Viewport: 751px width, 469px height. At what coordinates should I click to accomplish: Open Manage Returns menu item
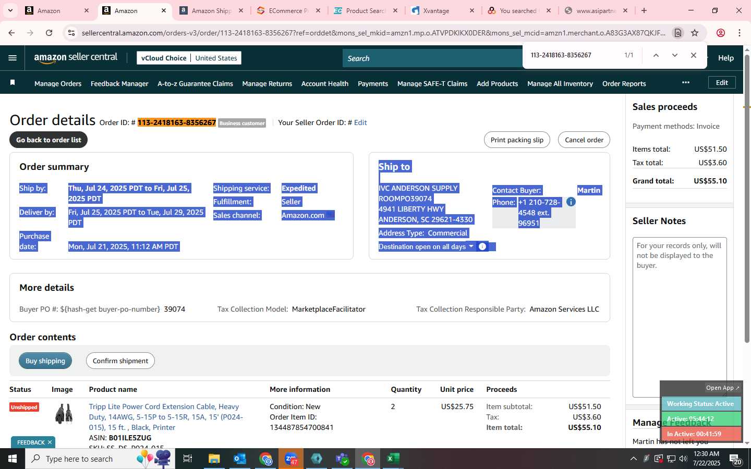pyautogui.click(x=267, y=83)
